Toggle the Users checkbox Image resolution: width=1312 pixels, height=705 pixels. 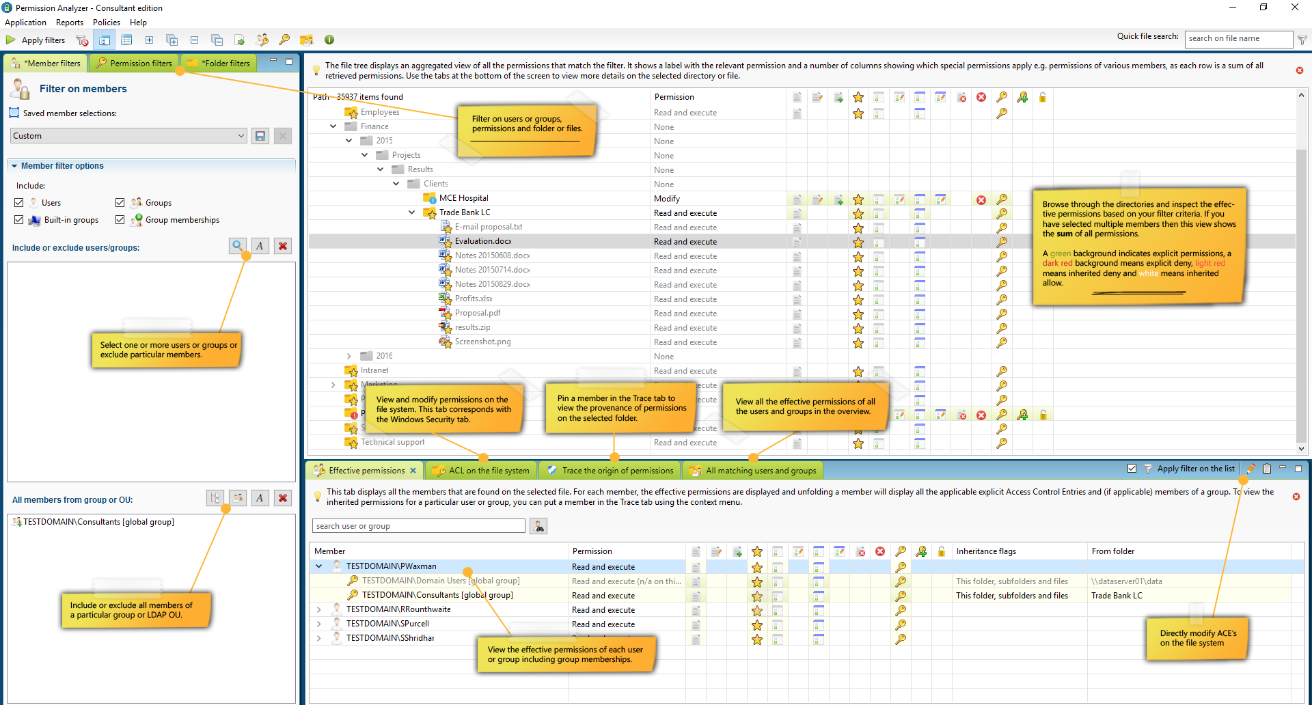[19, 203]
